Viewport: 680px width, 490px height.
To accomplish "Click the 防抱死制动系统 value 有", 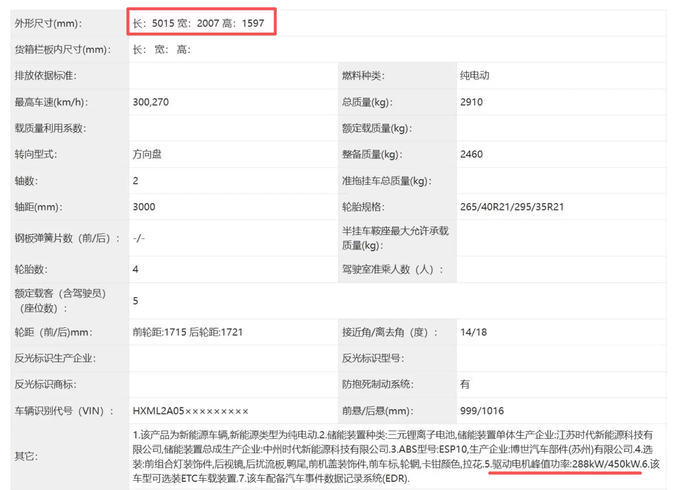I will (x=464, y=384).
